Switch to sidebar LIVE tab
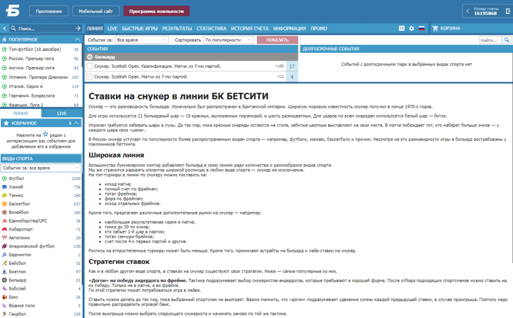Viewport: 513px width, 318px height. [62, 113]
